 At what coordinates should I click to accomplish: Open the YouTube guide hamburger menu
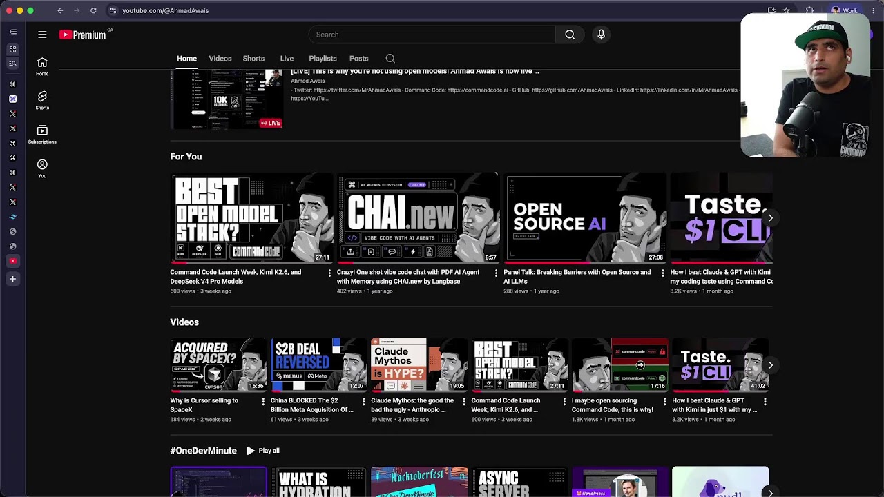pos(42,35)
